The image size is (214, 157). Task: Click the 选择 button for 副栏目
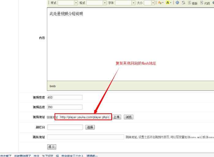click(90, 127)
